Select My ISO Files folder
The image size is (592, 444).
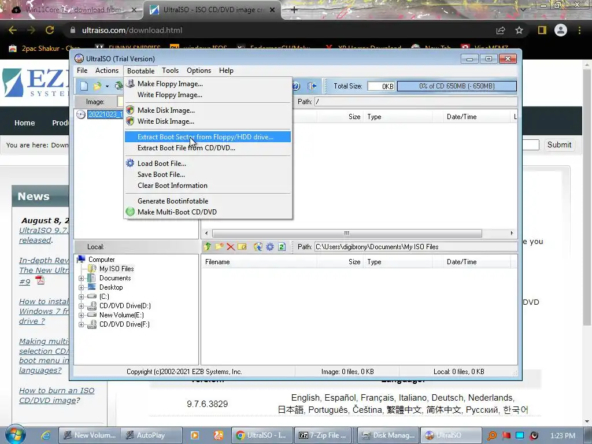click(x=116, y=268)
